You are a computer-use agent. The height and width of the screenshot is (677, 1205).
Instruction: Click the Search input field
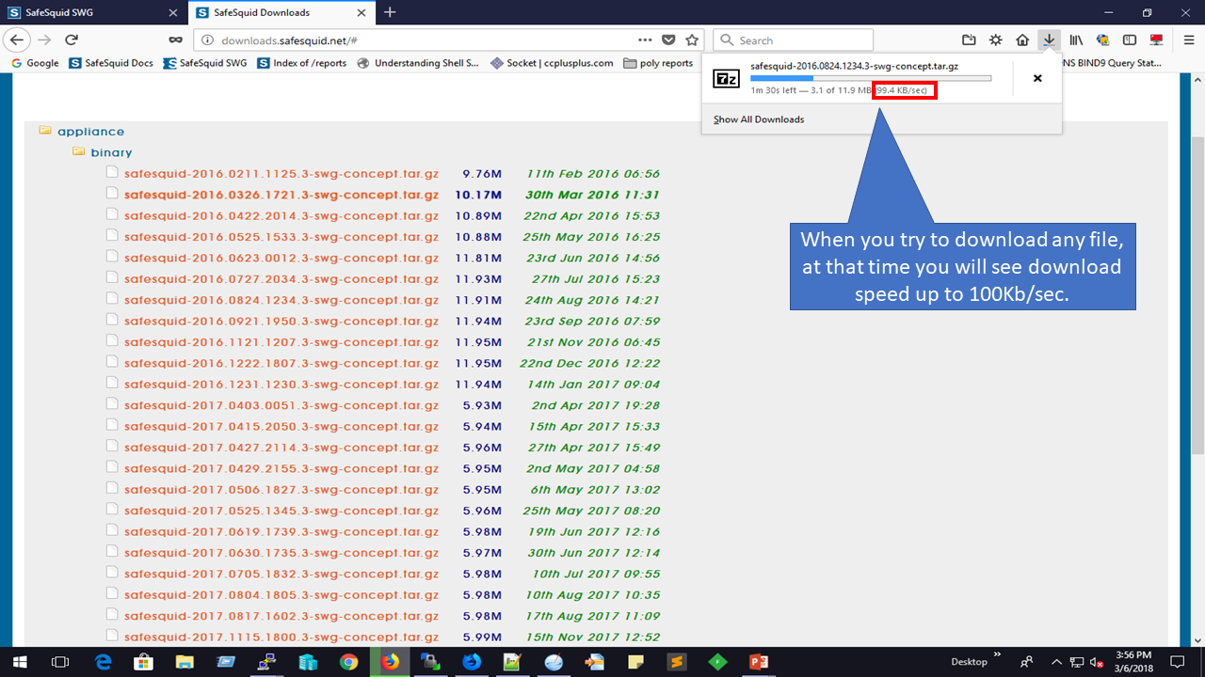[793, 40]
